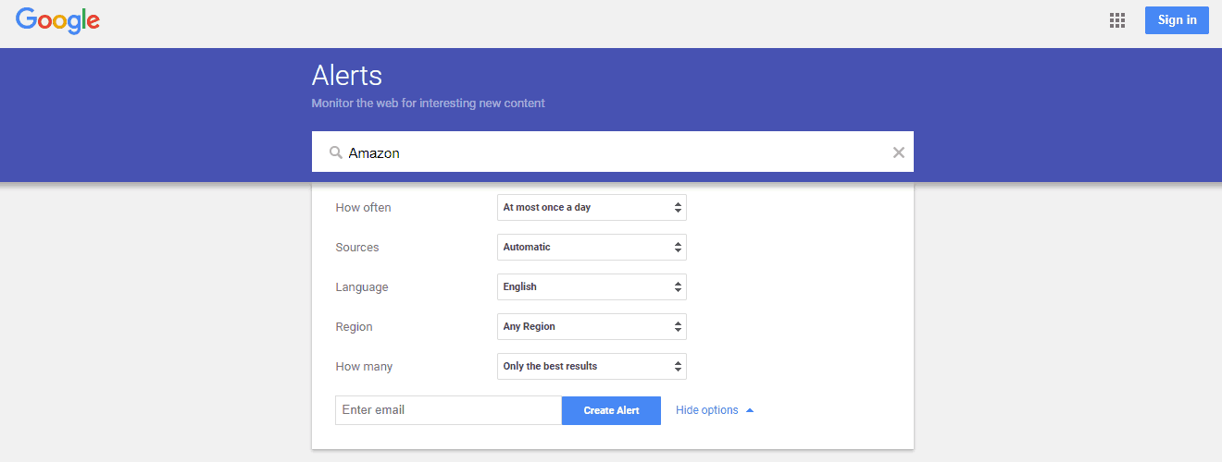
Task: Click the 'How many' label
Action: point(364,367)
